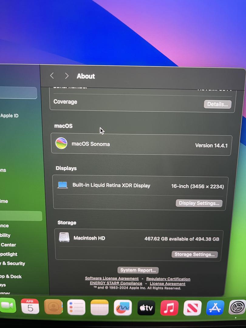Launch Apple TV from the Dock
This screenshot has width=246, height=328.
click(x=146, y=308)
